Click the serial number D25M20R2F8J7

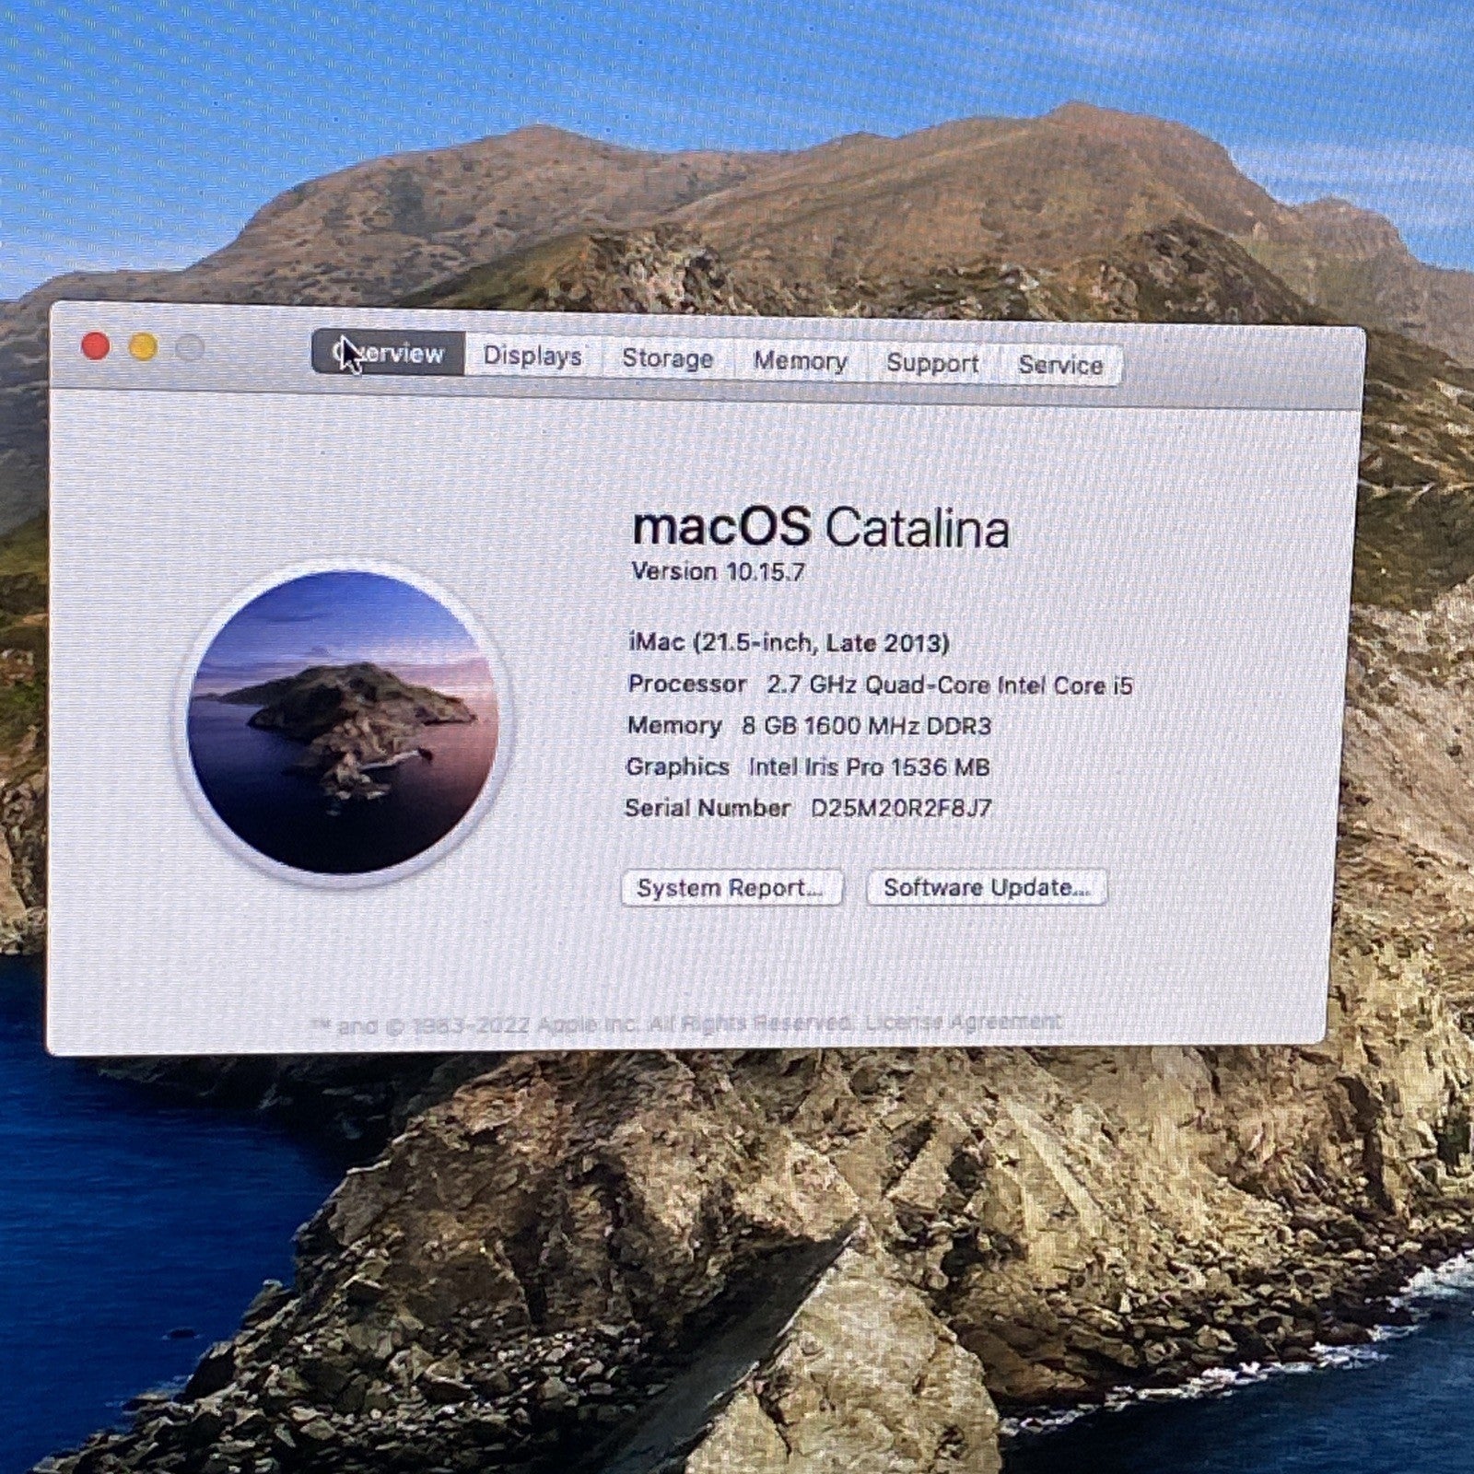point(901,809)
